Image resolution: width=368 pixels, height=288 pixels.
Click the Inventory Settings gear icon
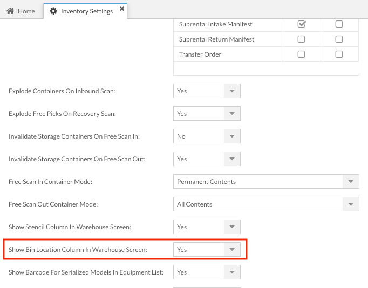53,11
